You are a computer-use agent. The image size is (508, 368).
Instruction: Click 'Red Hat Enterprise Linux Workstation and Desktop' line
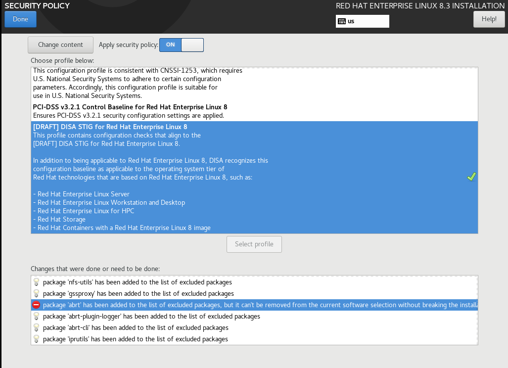pyautogui.click(x=109, y=202)
